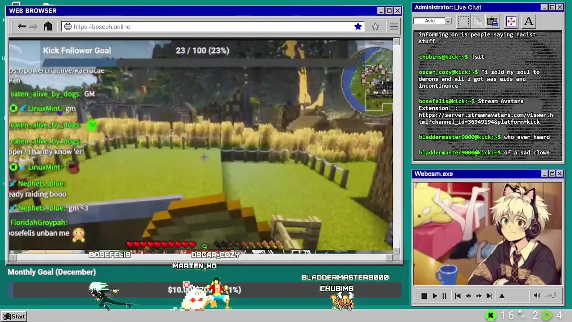Viewport: 572px width, 322px height.
Task: Click the copy documents icon in Live Chat
Action: point(478,21)
